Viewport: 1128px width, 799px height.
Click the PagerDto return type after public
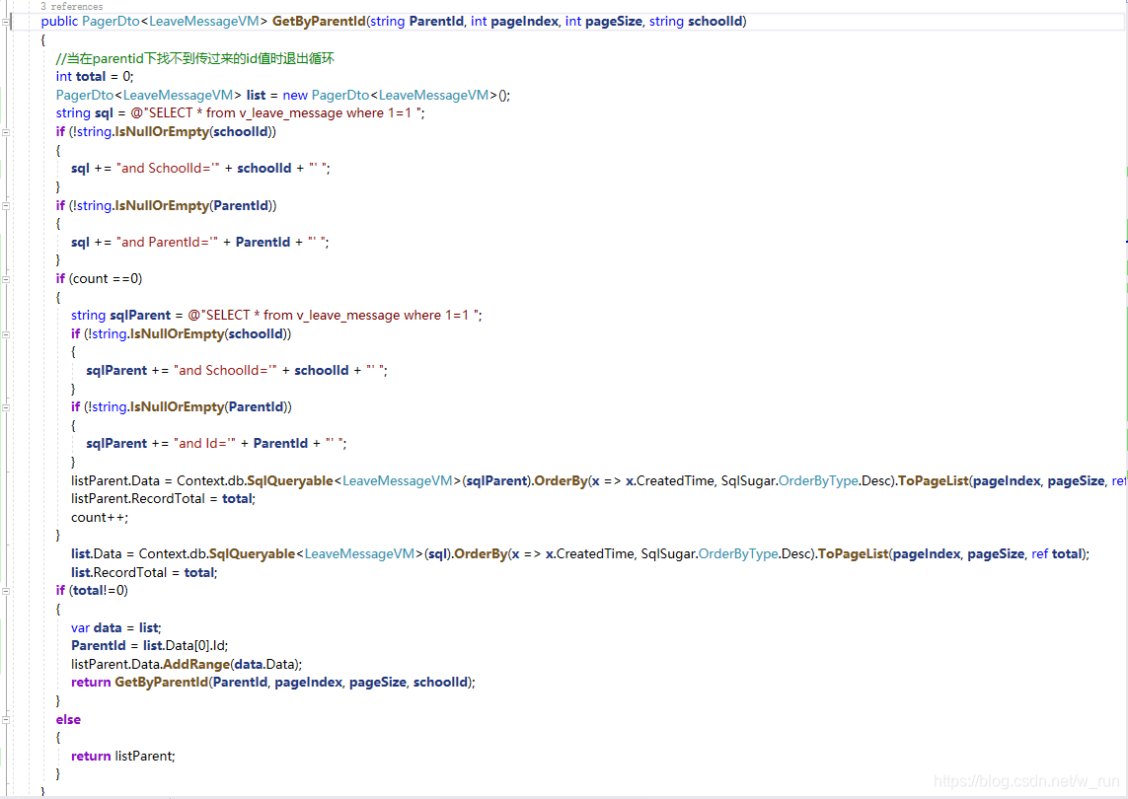(x=111, y=22)
